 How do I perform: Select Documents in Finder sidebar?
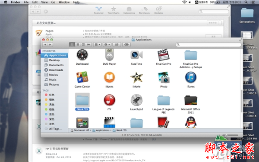(54, 65)
